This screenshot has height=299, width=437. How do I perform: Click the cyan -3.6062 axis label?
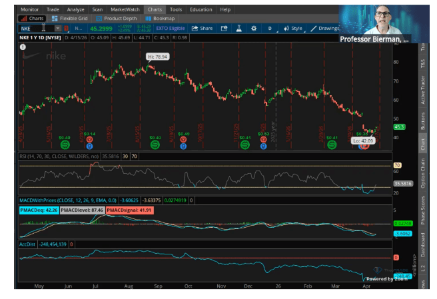click(x=403, y=234)
